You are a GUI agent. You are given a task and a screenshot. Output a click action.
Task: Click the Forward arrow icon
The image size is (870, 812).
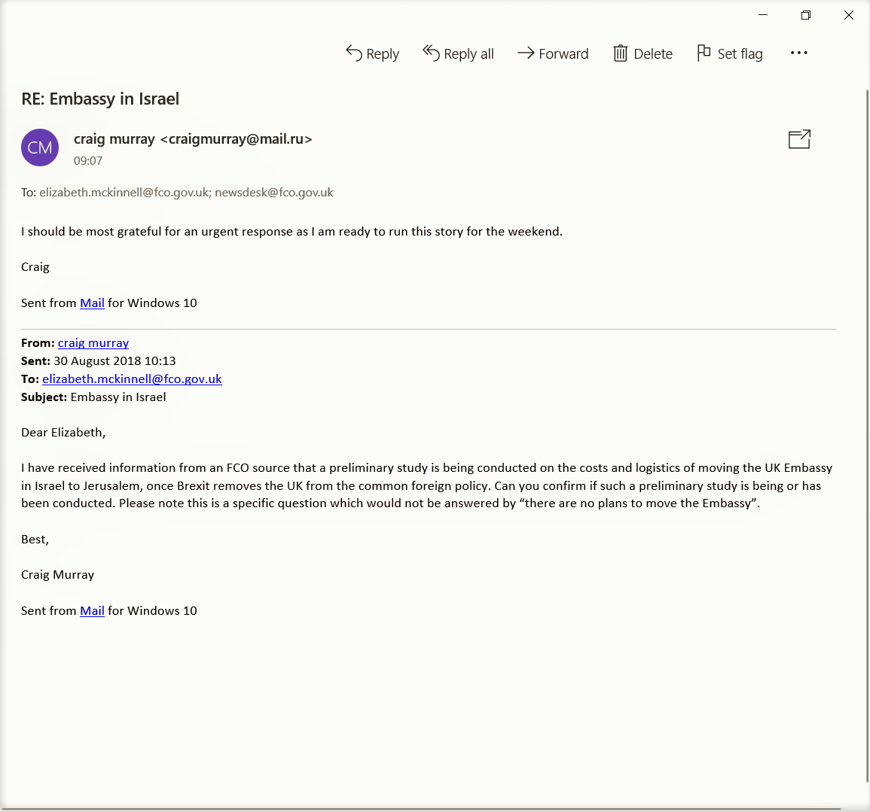tap(526, 53)
